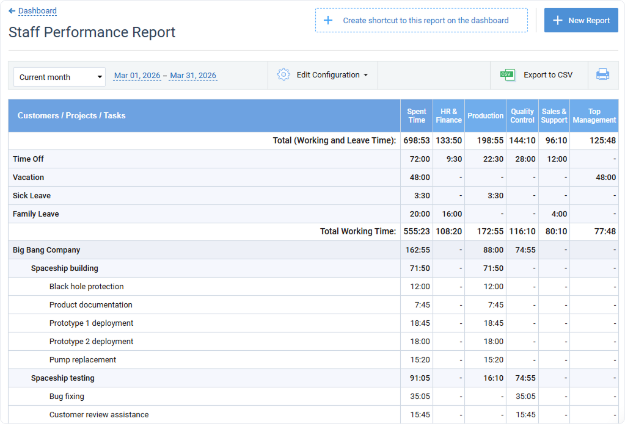The height and width of the screenshot is (424, 625).
Task: Click the green CSV file icon
Action: (x=506, y=74)
